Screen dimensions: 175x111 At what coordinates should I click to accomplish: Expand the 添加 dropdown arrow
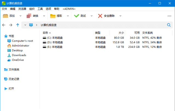click(x=21, y=16)
